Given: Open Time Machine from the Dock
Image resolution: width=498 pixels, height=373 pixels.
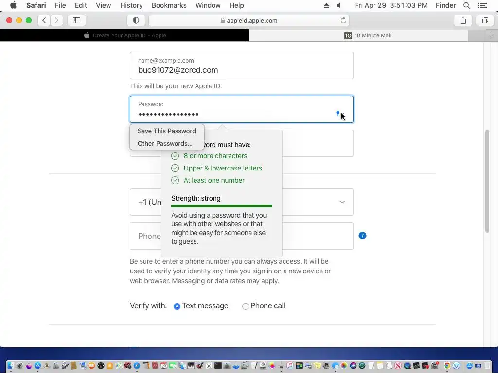Looking at the screenshot, I should [362, 365].
